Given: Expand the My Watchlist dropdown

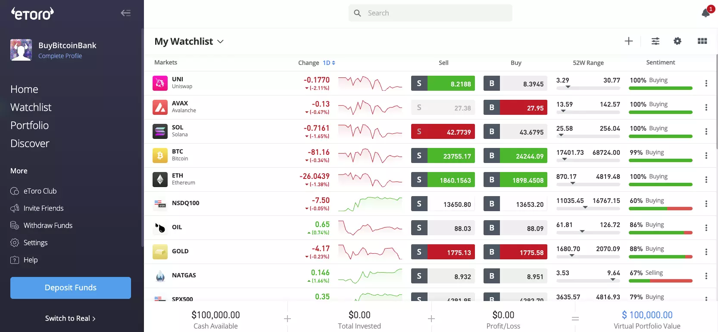Looking at the screenshot, I should coord(189,41).
